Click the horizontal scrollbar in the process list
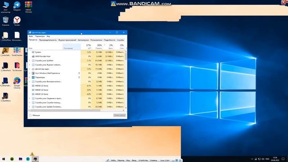Screen dimensions: 288x162 [x=65, y=110]
